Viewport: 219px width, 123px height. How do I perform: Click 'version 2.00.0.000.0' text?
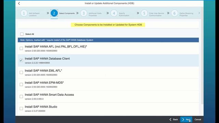[x=34, y=99]
